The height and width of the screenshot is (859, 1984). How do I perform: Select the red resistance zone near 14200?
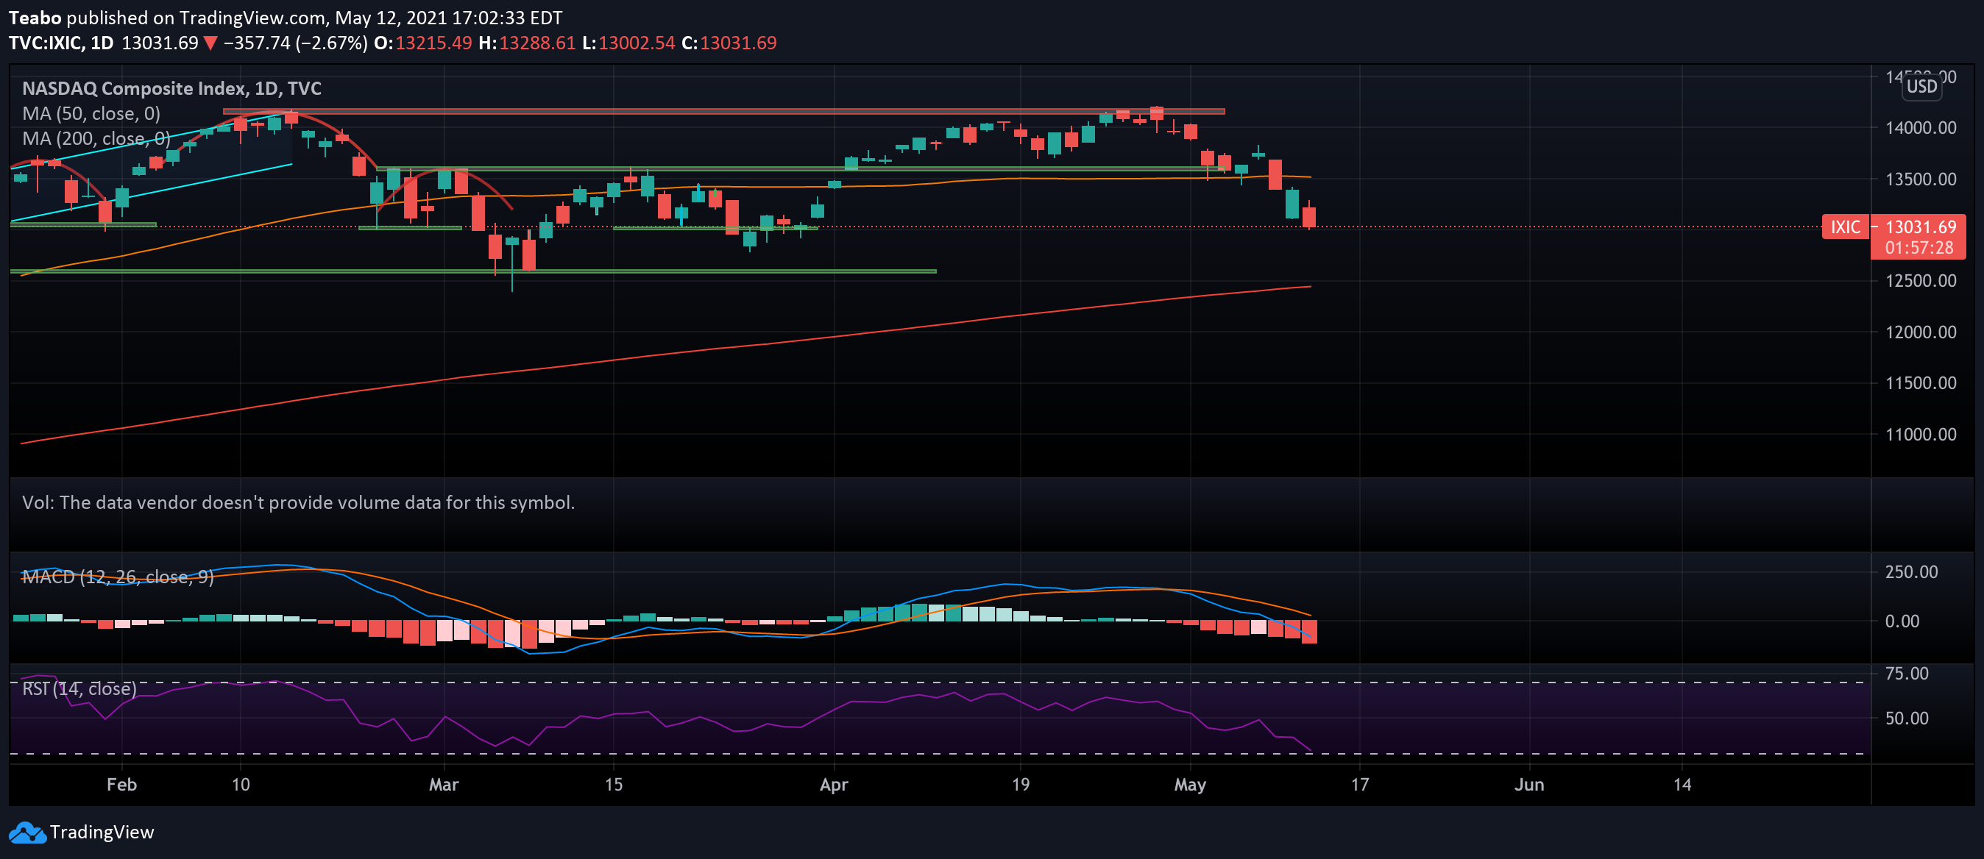(724, 112)
